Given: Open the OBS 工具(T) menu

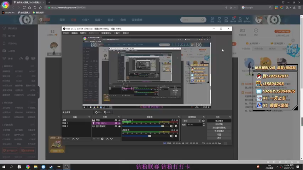Looking at the screenshot, I should (x=117, y=33).
